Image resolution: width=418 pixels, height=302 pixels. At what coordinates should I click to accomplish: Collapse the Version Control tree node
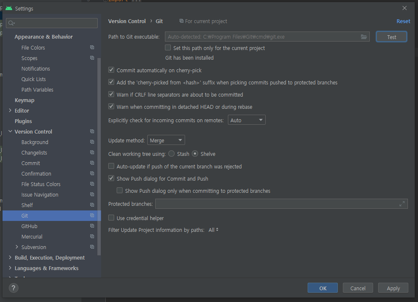pyautogui.click(x=10, y=131)
